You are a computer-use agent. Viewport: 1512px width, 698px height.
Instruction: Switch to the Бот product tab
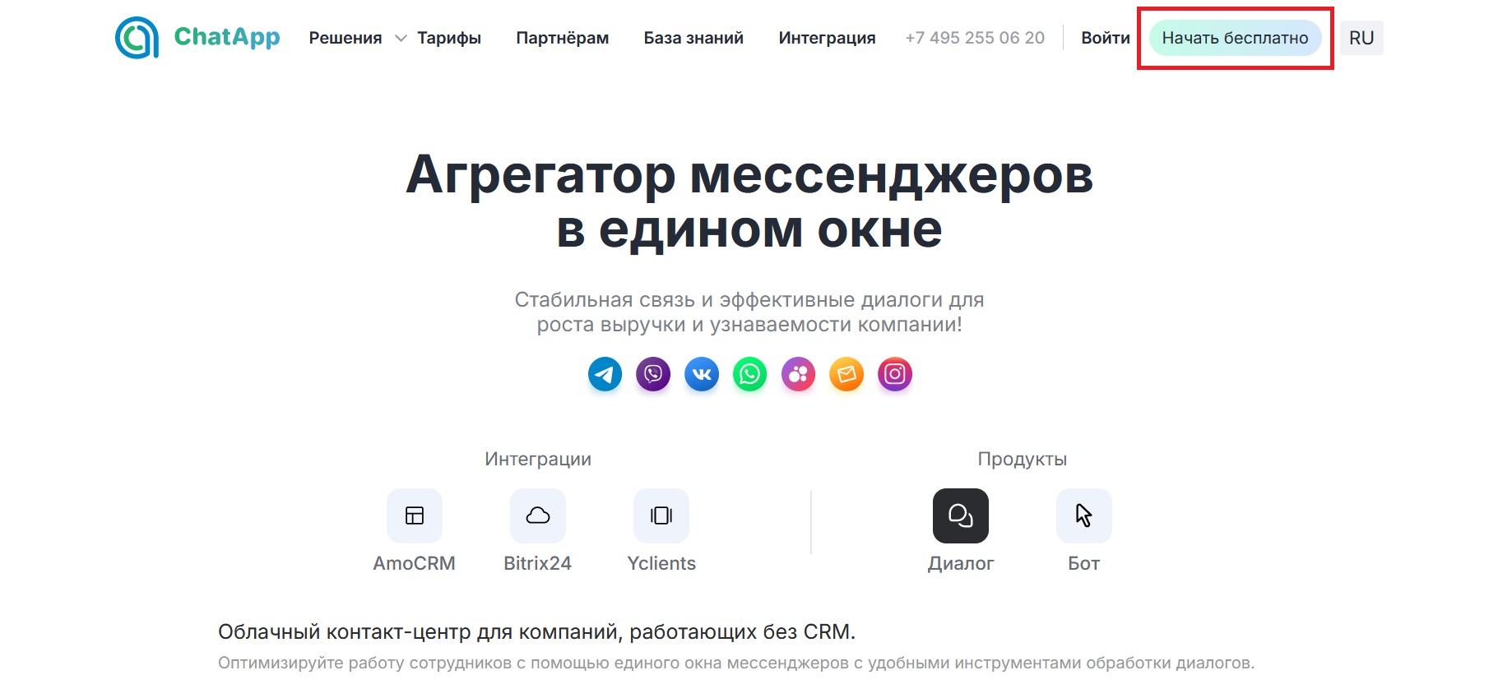pos(1083,516)
